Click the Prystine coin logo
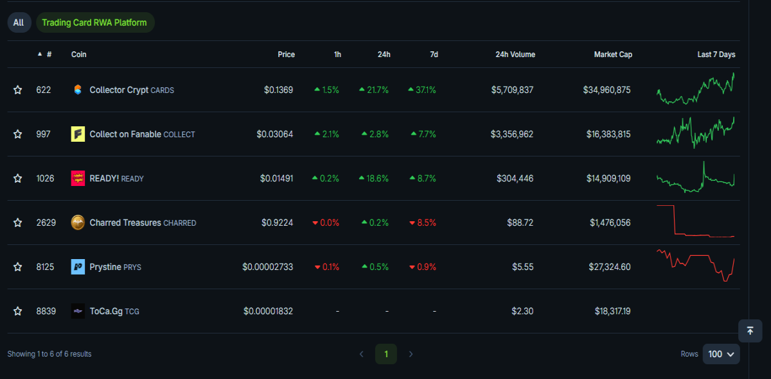This screenshot has height=379, width=771. pyautogui.click(x=78, y=267)
